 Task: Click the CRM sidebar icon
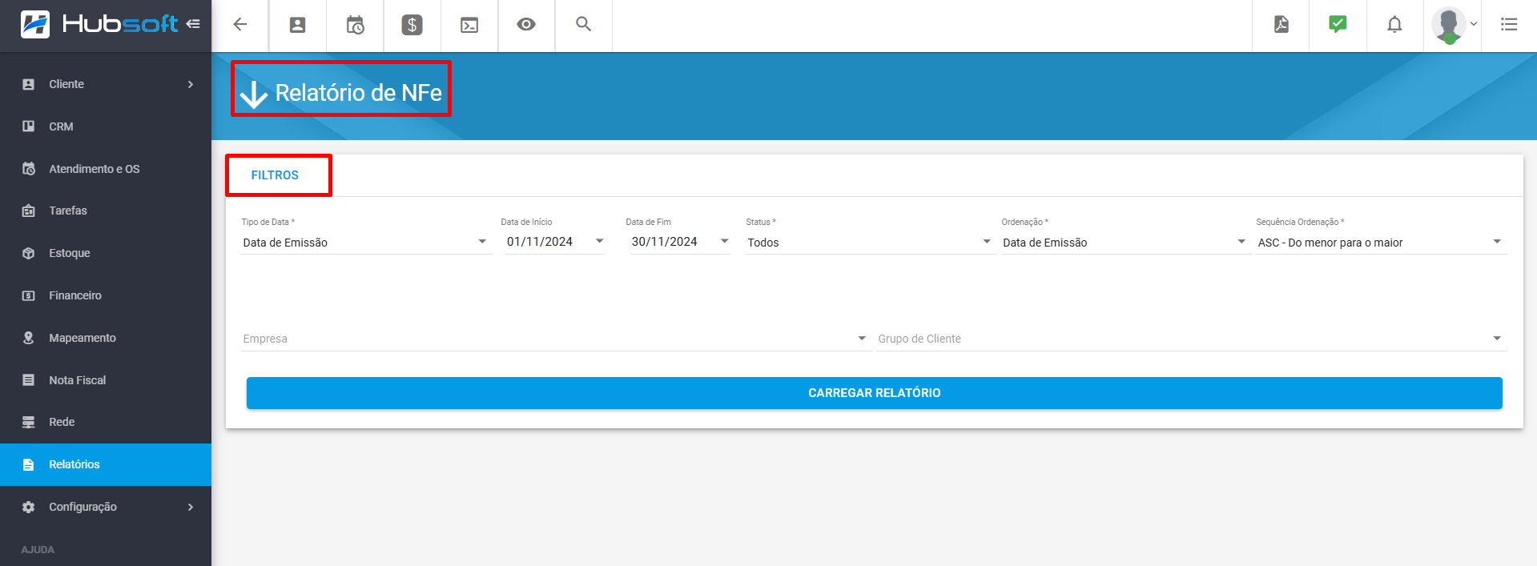(x=29, y=126)
